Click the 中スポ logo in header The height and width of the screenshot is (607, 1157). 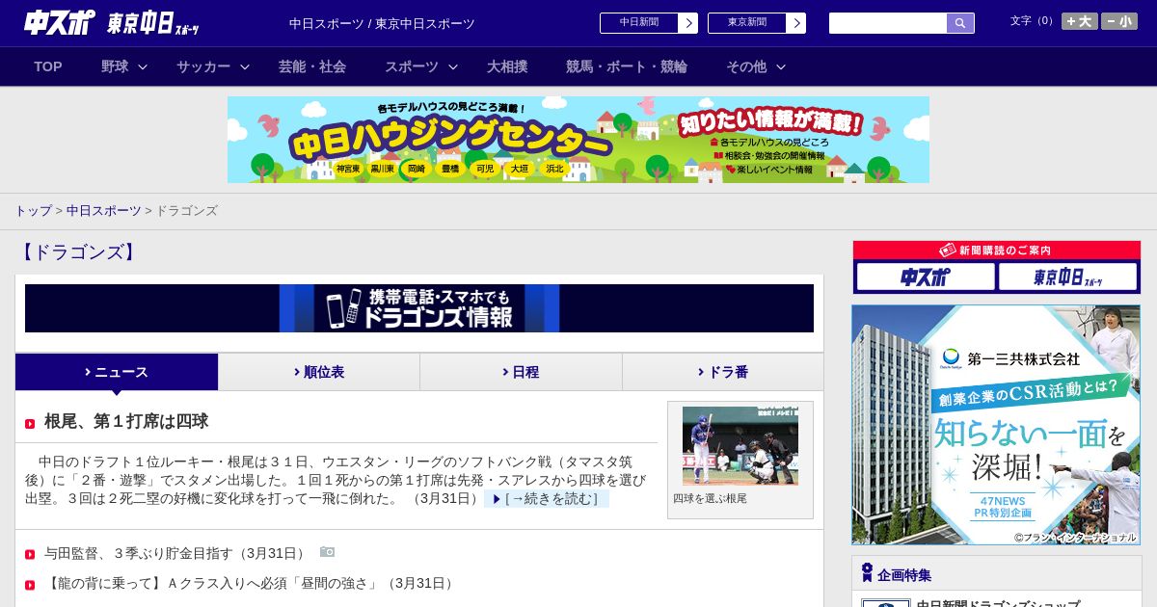(59, 22)
